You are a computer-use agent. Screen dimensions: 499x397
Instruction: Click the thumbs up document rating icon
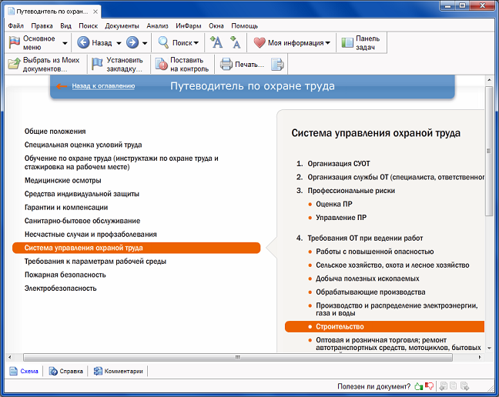click(418, 386)
